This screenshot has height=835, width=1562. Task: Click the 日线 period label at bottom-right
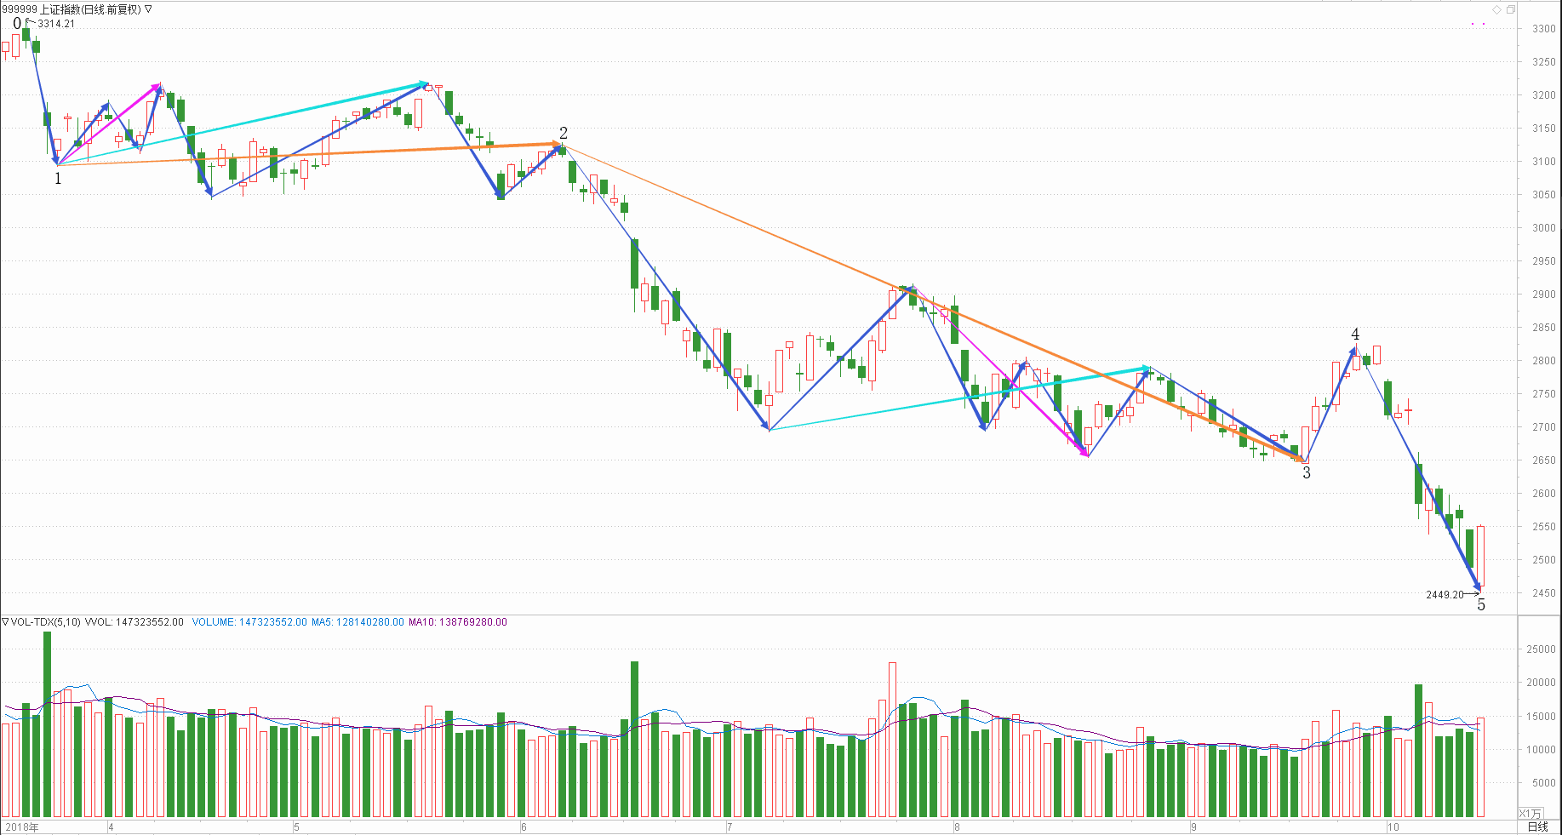pyautogui.click(x=1537, y=826)
